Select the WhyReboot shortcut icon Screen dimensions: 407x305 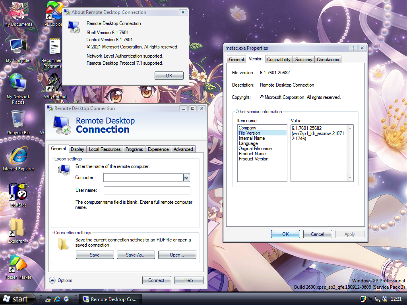click(55, 86)
